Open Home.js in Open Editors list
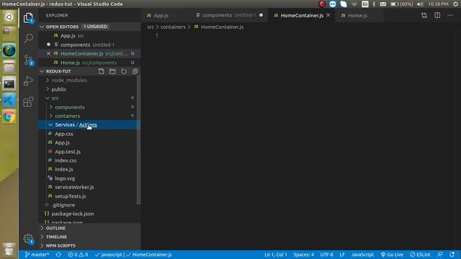461x259 pixels. click(89, 63)
